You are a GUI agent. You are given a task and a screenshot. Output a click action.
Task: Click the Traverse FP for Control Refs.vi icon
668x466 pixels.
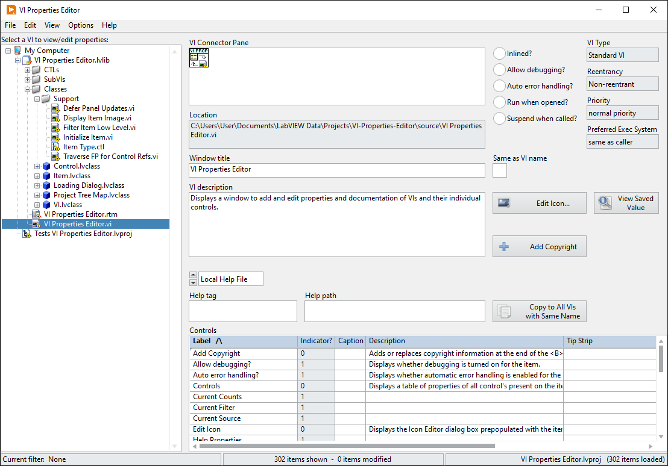(x=56, y=157)
